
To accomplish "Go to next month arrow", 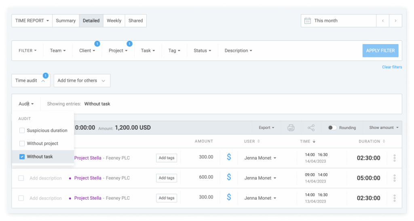I will click(395, 21).
